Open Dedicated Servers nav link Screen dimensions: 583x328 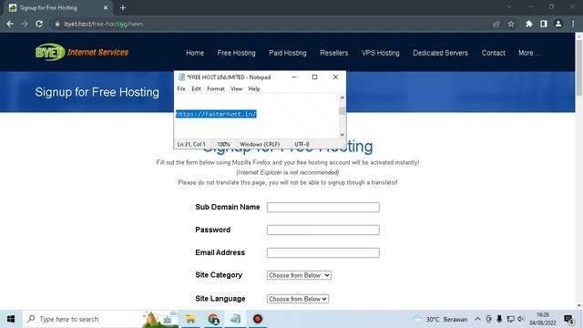pos(440,53)
